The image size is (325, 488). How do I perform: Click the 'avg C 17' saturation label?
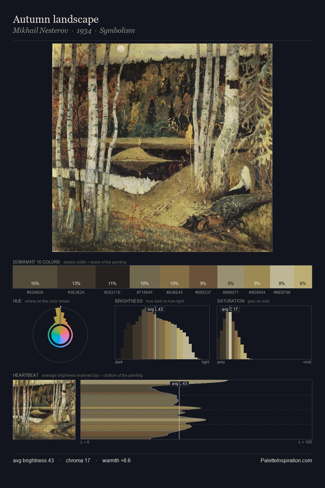pos(230,309)
